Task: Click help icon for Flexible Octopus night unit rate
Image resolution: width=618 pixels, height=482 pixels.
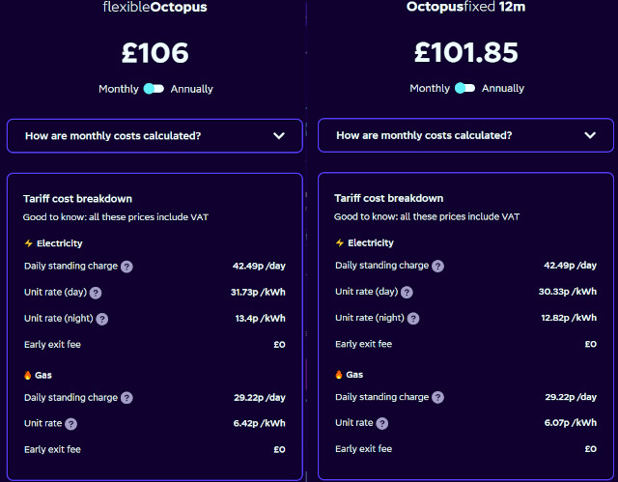Action: pyautogui.click(x=102, y=319)
